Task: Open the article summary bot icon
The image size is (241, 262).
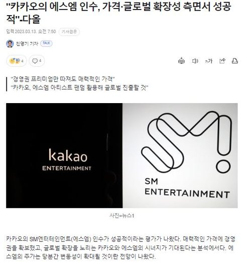Action: (x=181, y=61)
